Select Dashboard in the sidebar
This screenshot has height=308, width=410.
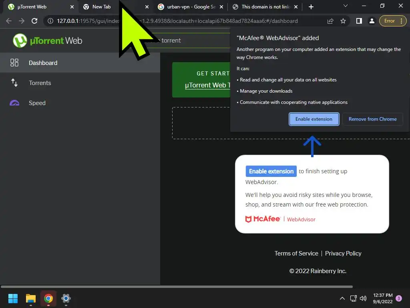[80, 63]
